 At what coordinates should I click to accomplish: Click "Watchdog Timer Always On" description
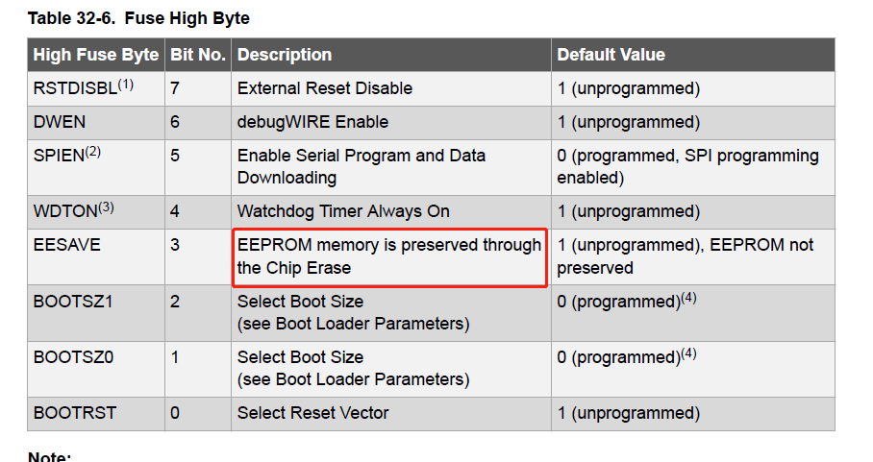click(343, 211)
